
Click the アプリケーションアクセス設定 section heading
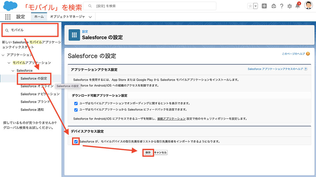[94, 70]
